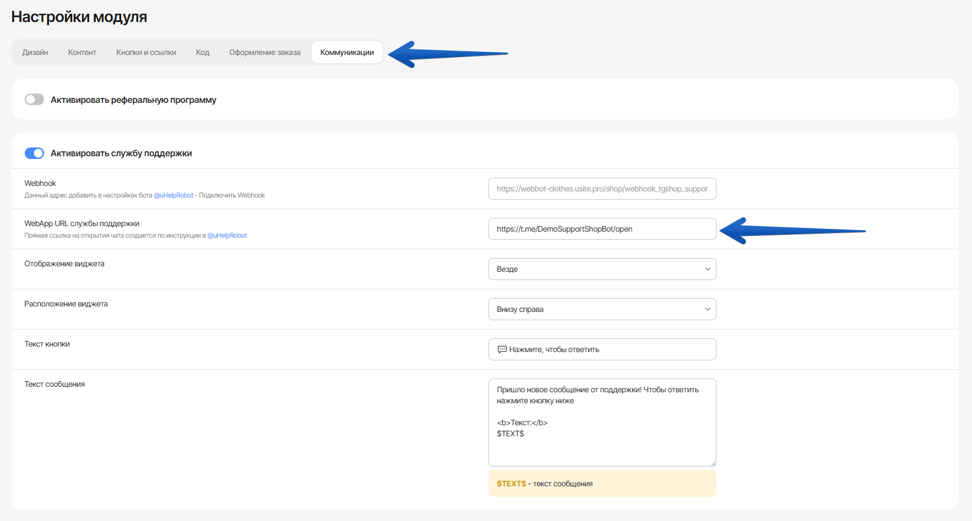This screenshot has width=972, height=521.
Task: Switch to the Дизайн tab
Action: (x=35, y=52)
